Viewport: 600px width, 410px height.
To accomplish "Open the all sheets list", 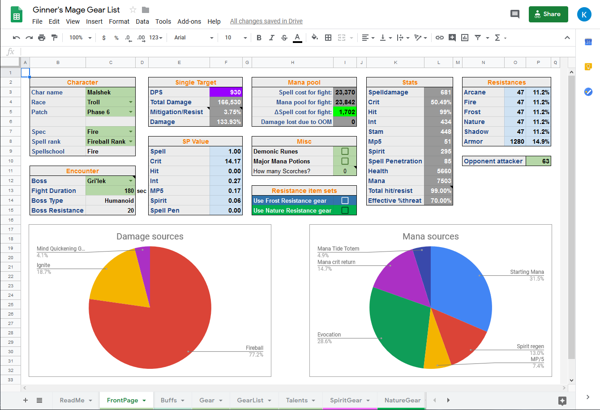I will (39, 400).
